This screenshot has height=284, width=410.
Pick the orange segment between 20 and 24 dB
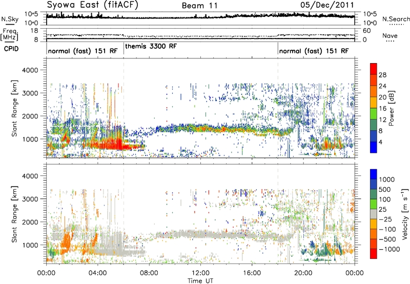(x=374, y=91)
